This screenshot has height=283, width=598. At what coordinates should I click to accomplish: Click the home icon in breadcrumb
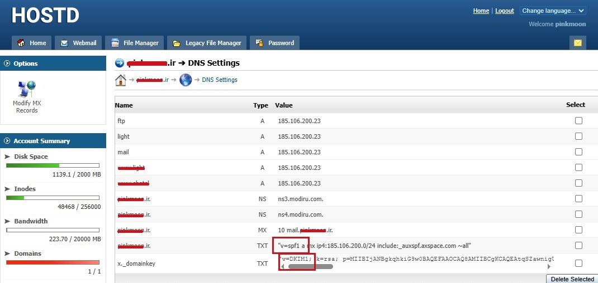tap(120, 80)
